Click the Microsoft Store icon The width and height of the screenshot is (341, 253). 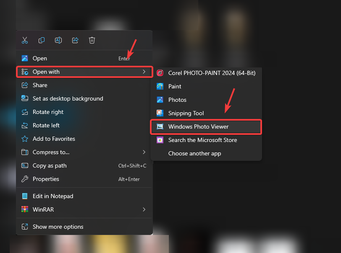tap(160, 140)
